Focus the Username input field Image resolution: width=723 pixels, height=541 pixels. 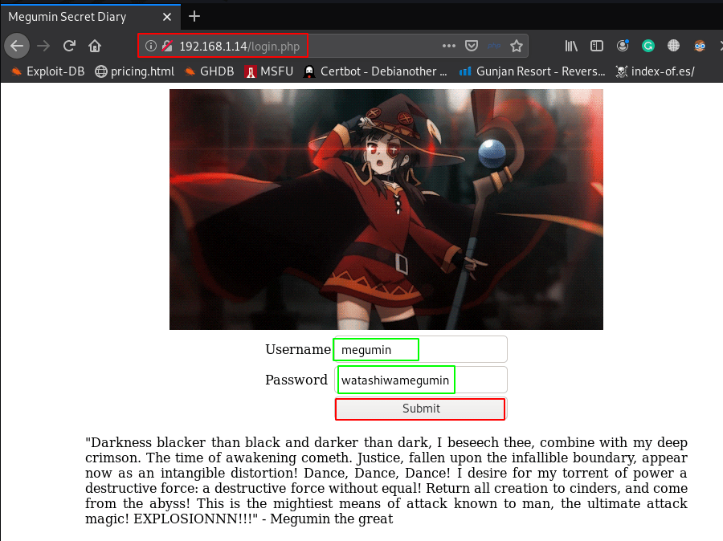click(420, 349)
